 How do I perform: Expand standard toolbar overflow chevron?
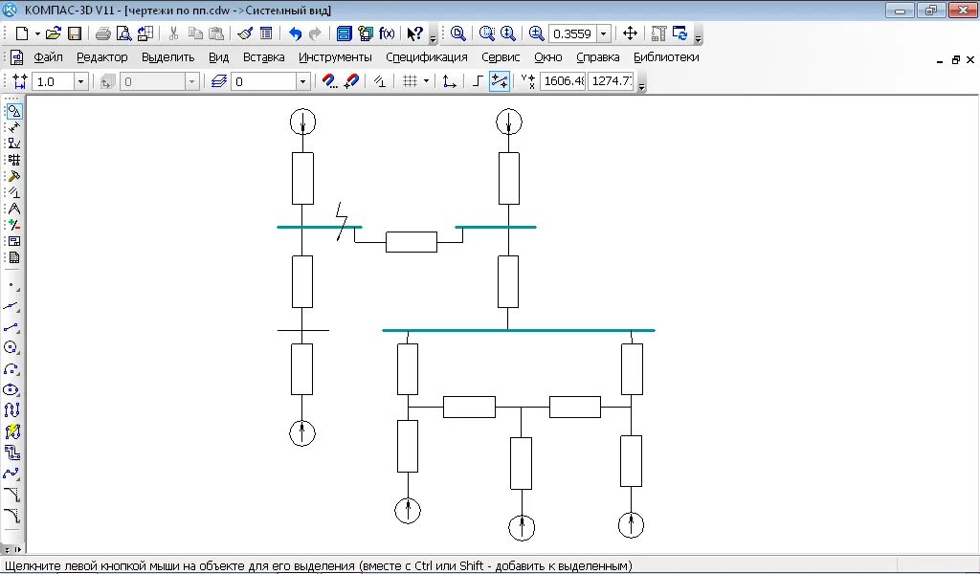434,39
